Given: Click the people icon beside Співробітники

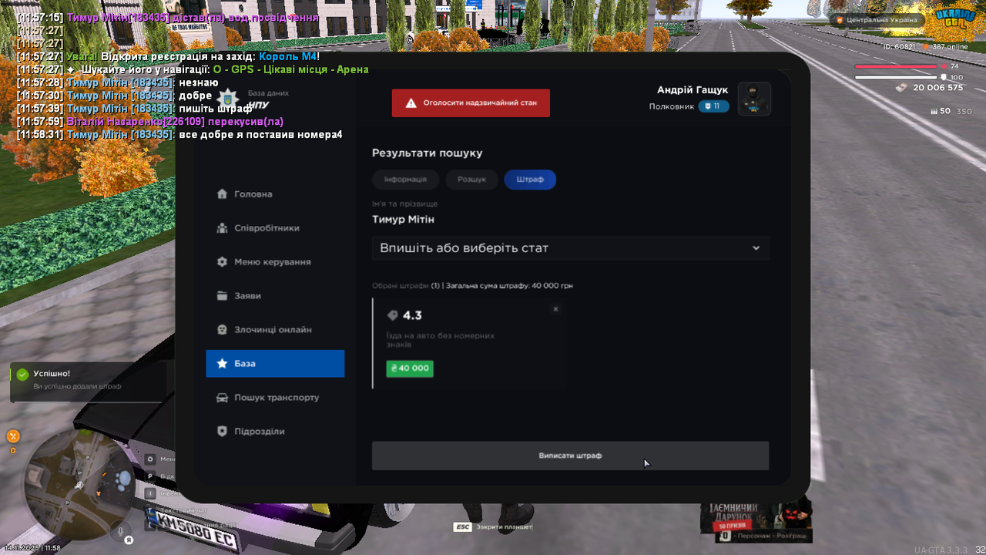Looking at the screenshot, I should coord(222,228).
